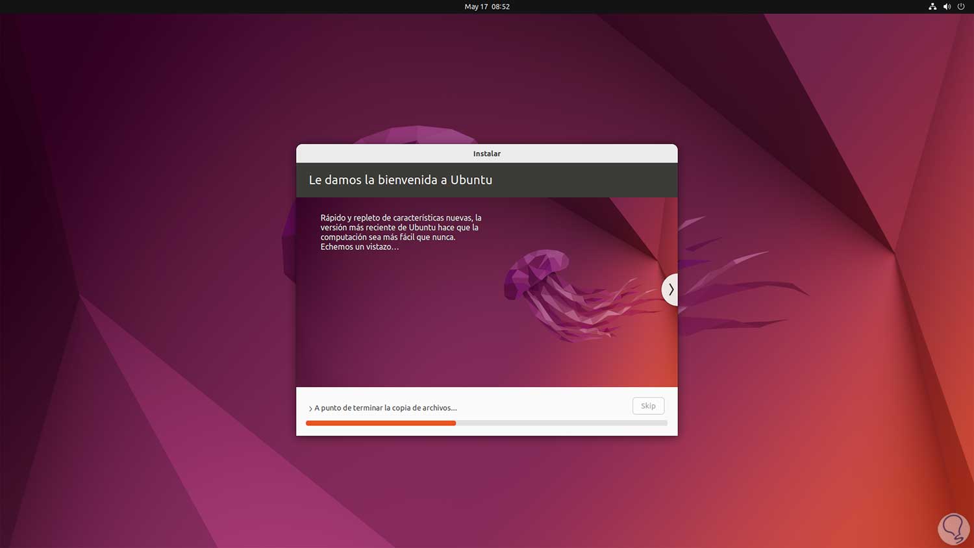Click the 'Rápido y repleto de características' slide text
974x548 pixels.
tap(401, 232)
